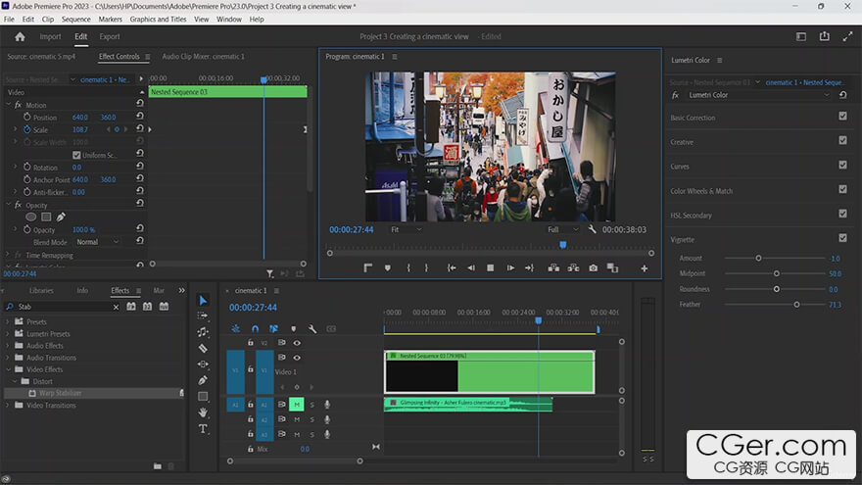Disable Creative section checkbox

[842, 140]
